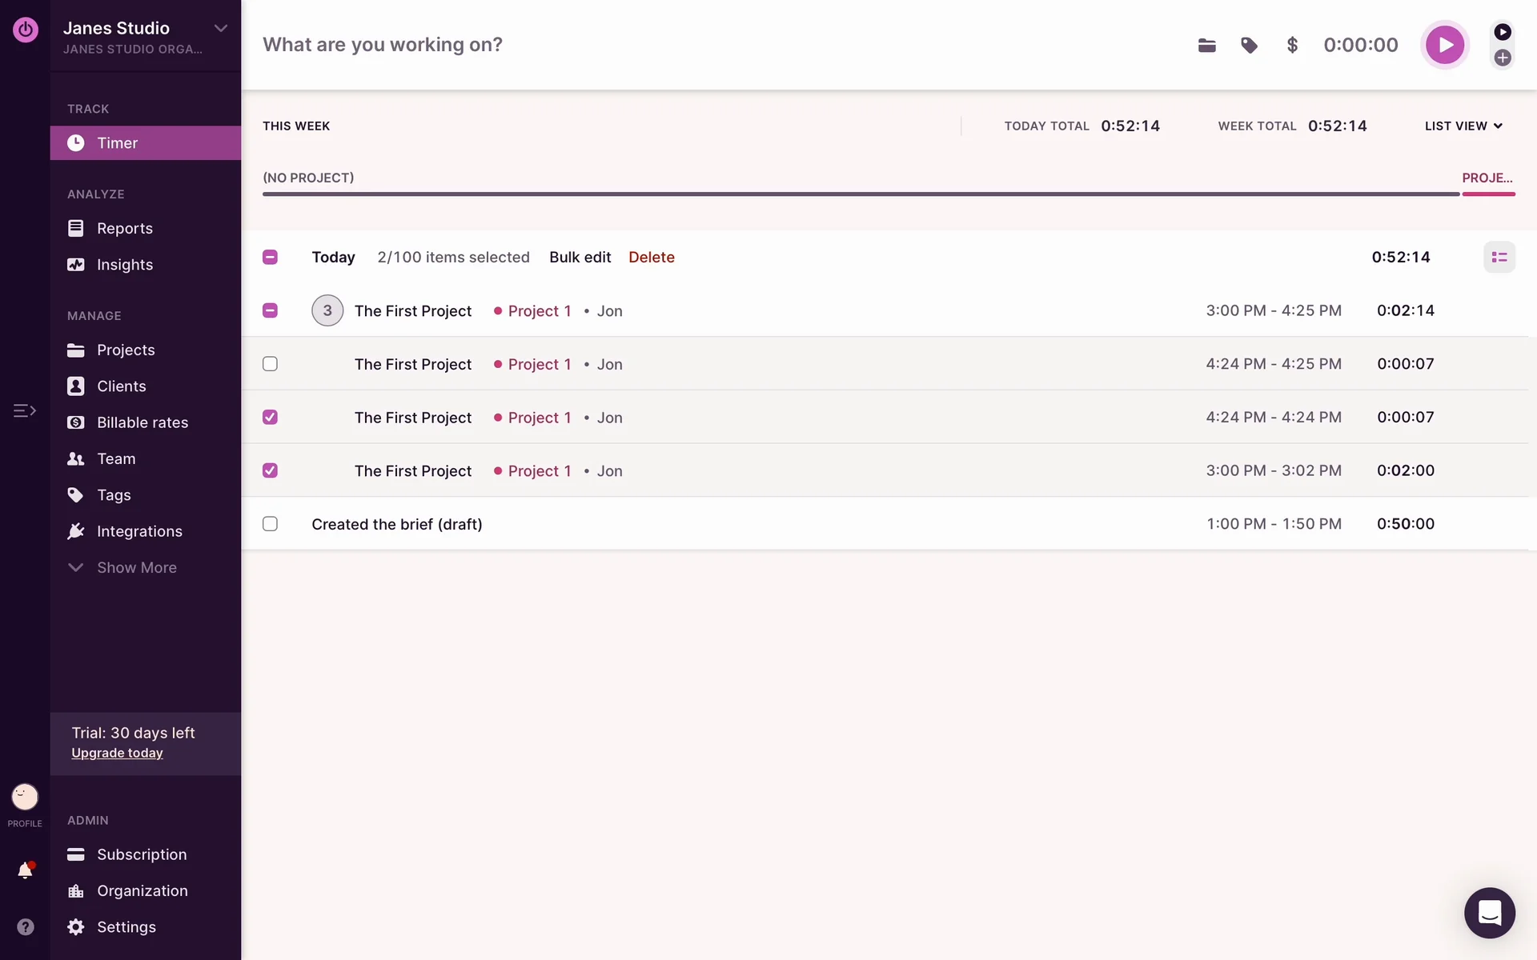This screenshot has height=960, width=1537.
Task: Click the tag icon in timer bar
Action: click(x=1249, y=46)
